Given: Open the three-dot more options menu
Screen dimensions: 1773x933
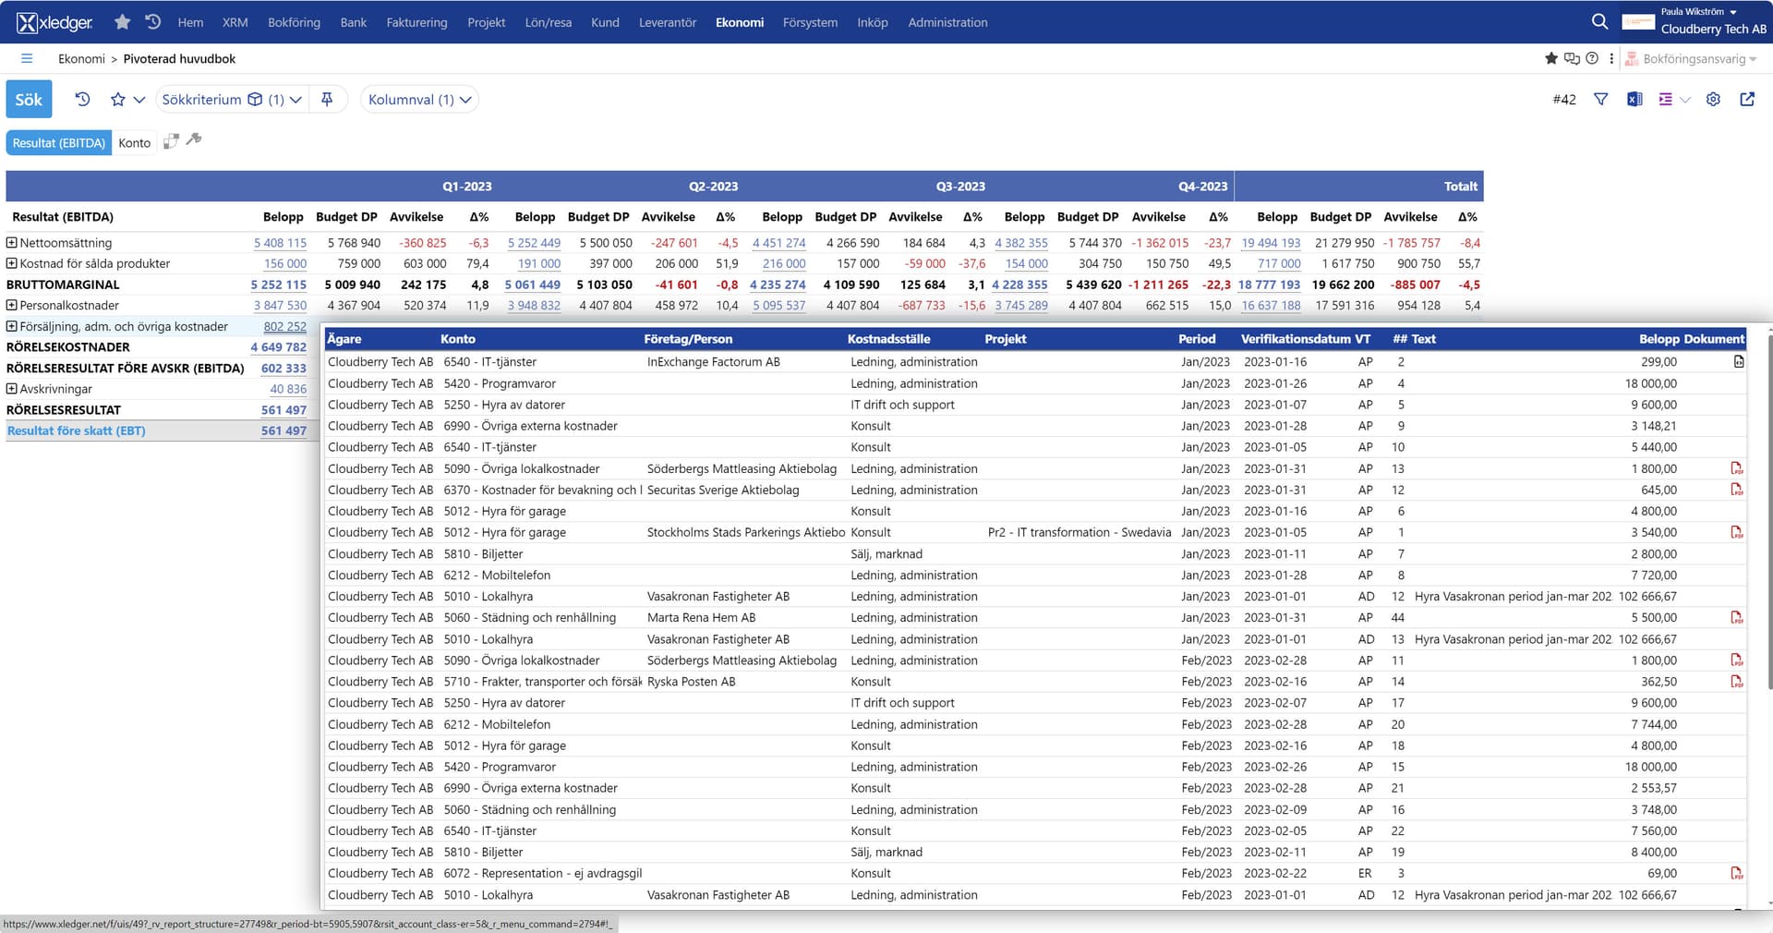Looking at the screenshot, I should coord(1611,58).
